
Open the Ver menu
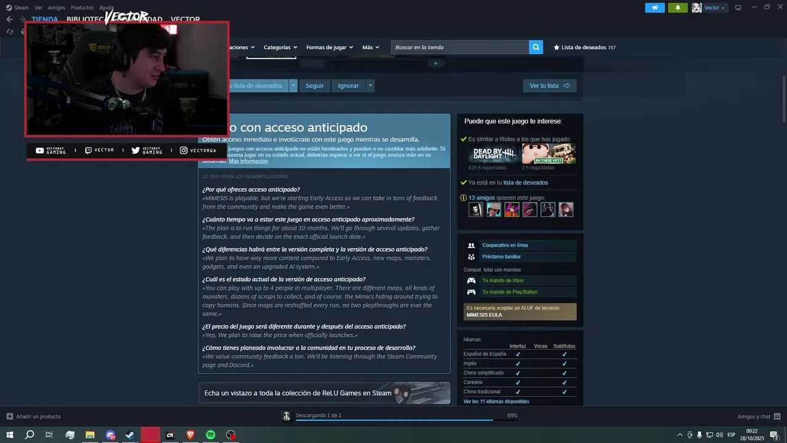[x=38, y=8]
